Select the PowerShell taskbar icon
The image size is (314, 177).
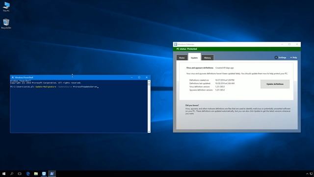52,174
